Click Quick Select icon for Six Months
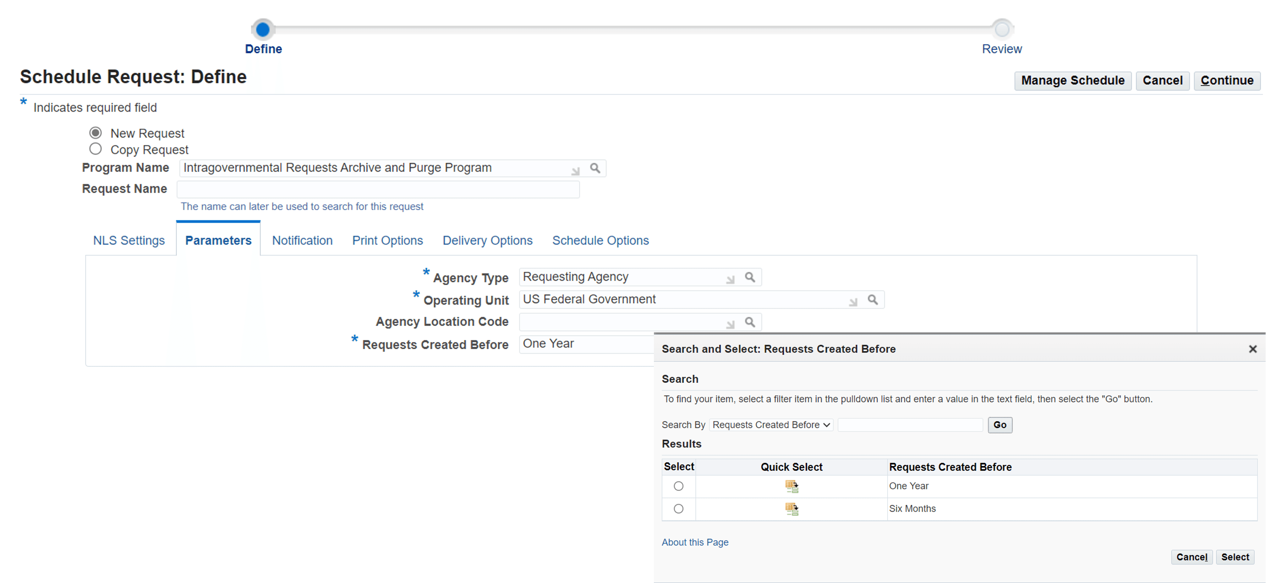The image size is (1282, 583). point(792,508)
